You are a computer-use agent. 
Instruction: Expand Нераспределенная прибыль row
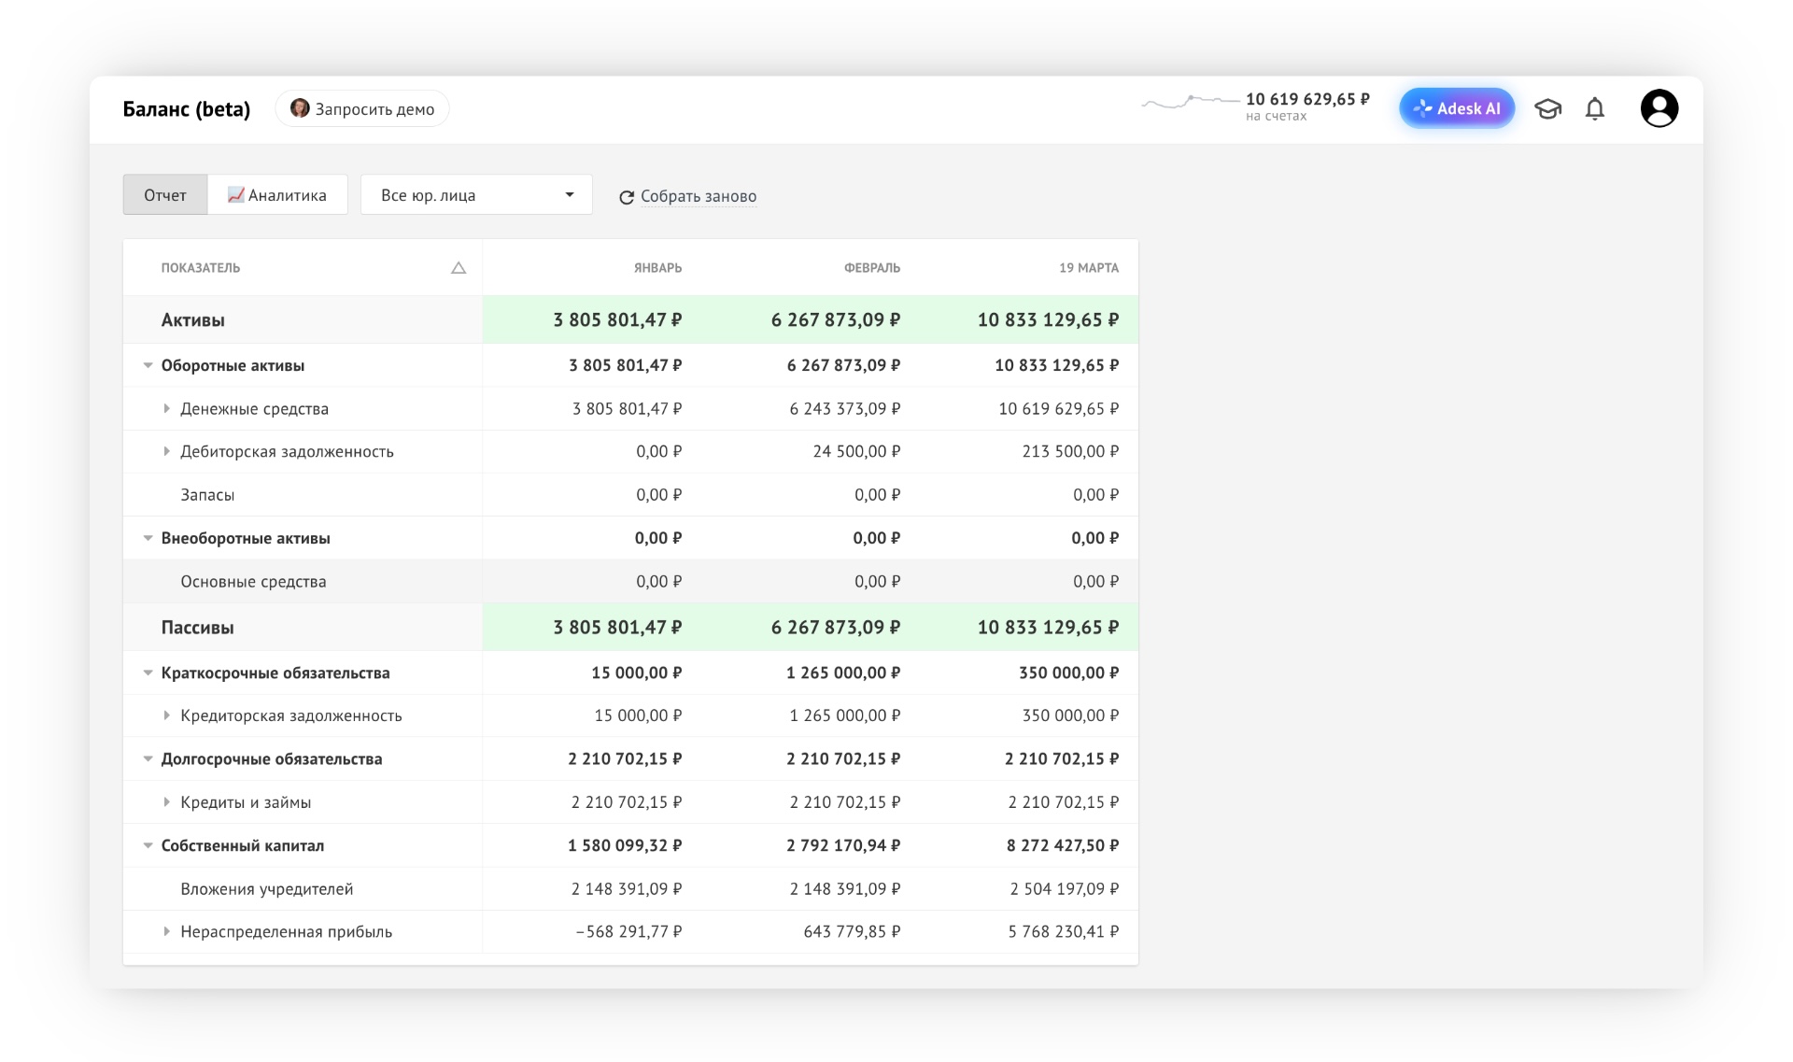[x=166, y=931]
